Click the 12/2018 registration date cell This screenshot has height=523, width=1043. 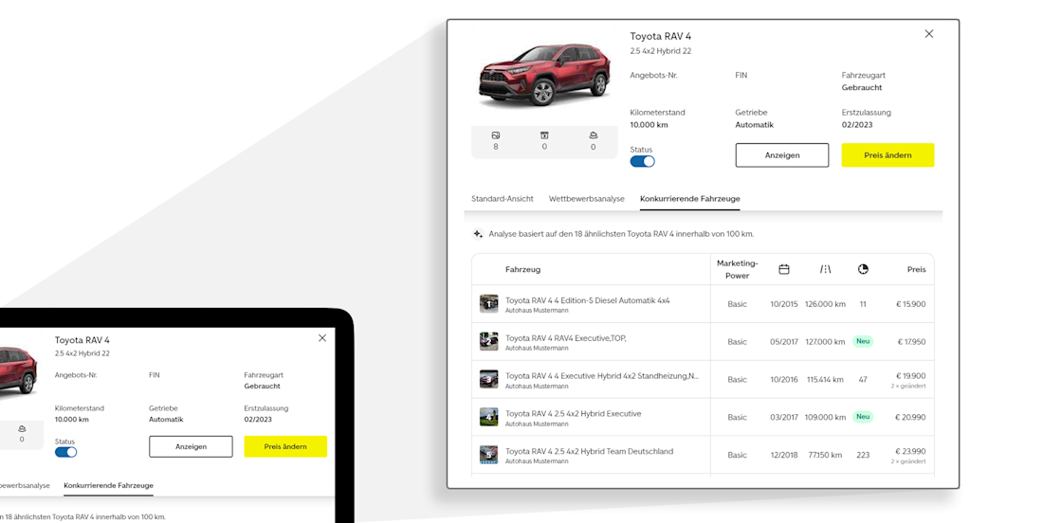click(783, 455)
